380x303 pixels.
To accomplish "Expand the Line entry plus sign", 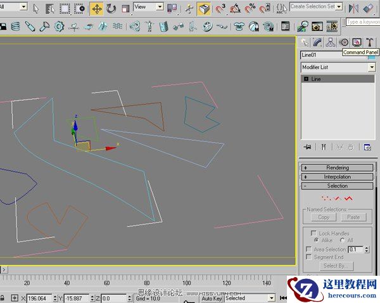I will [306, 79].
